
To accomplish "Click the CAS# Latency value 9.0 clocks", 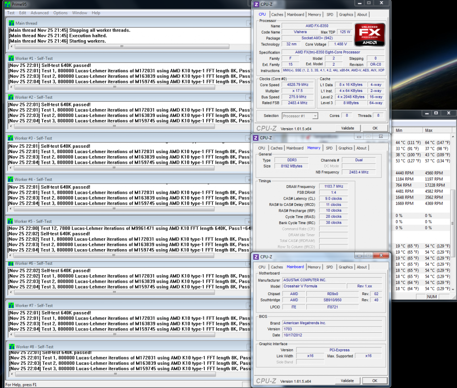I will 333,199.
